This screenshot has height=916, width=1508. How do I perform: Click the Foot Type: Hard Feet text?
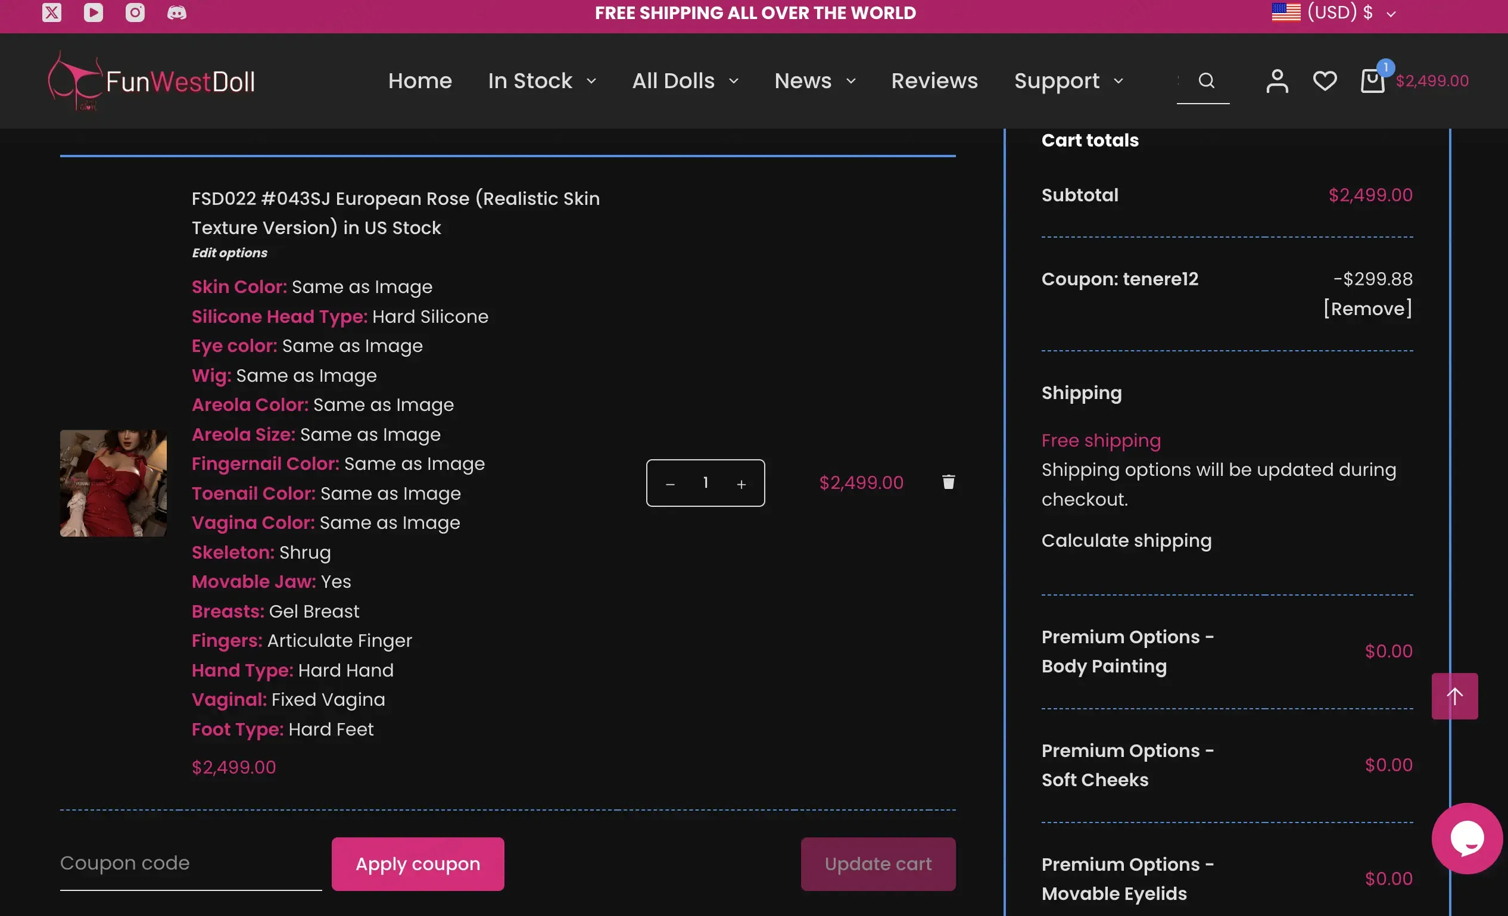[282, 730]
